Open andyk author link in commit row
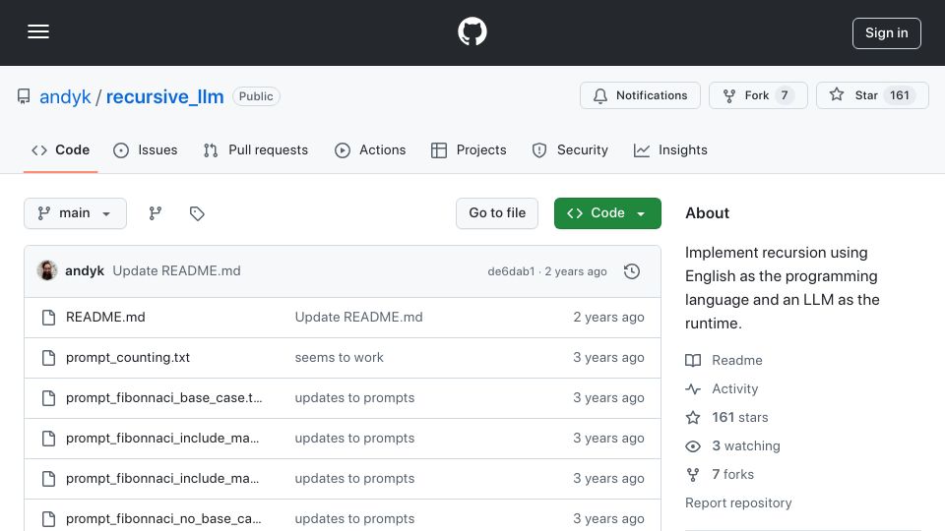This screenshot has height=531, width=945. point(85,271)
